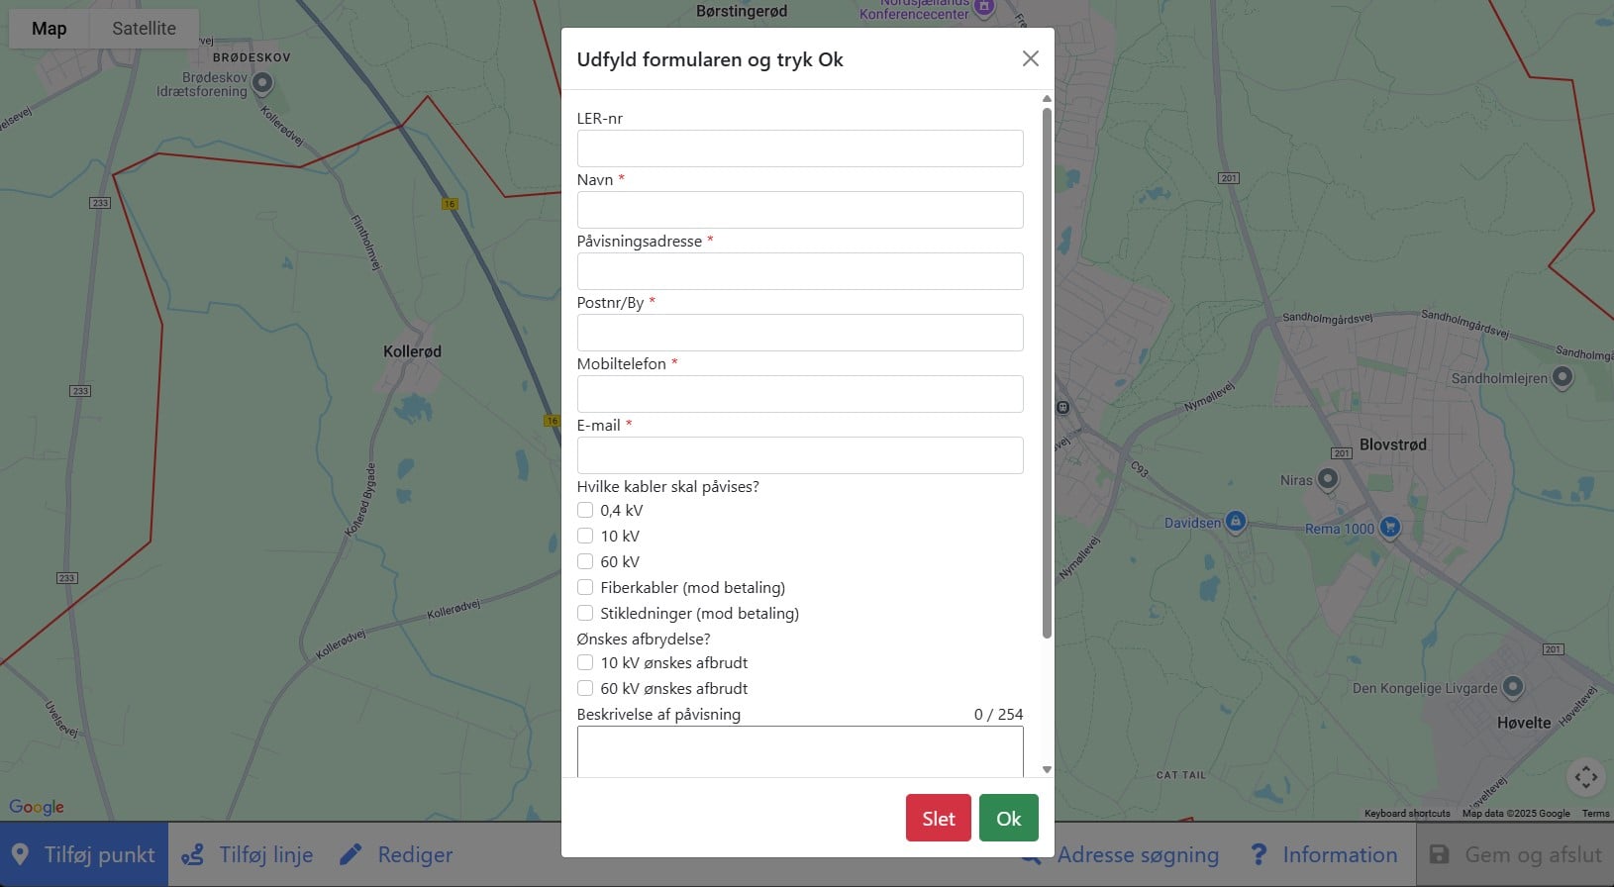Focus the Påvisningsadresse input field
The width and height of the screenshot is (1614, 887).
pos(800,271)
